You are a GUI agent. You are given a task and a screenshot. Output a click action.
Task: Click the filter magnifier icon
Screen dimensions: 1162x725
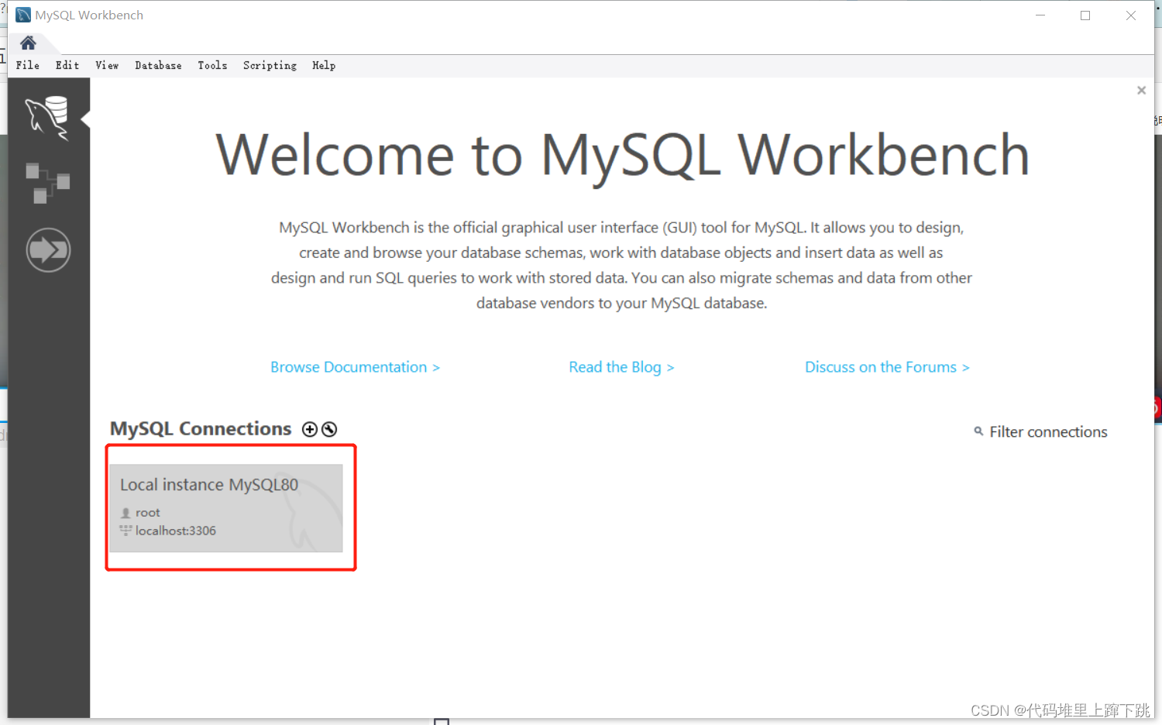[978, 431]
